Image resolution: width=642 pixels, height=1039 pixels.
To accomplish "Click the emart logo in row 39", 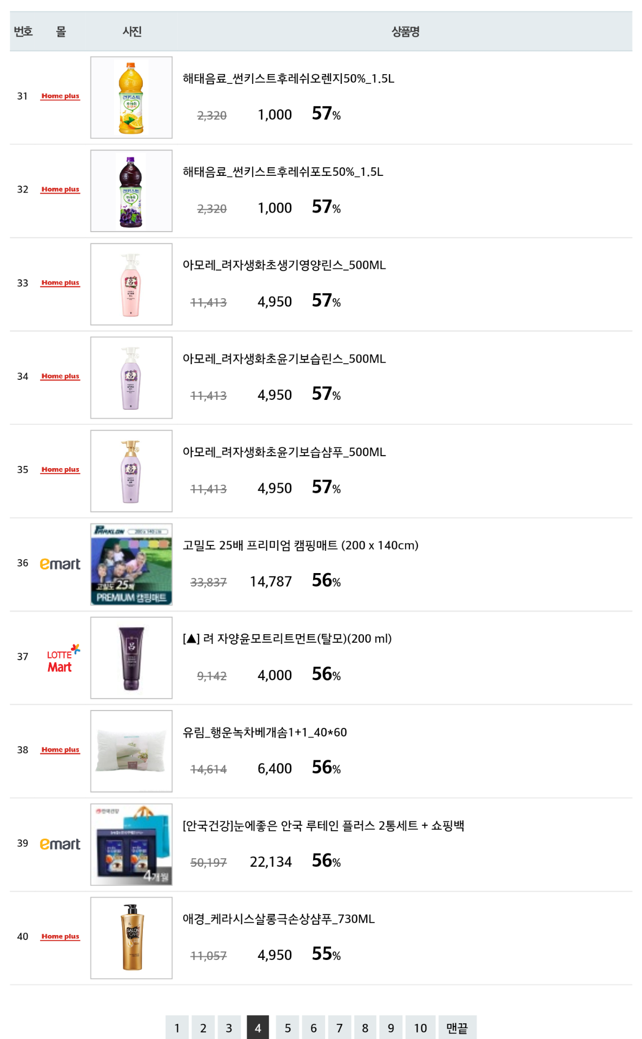I will (60, 844).
